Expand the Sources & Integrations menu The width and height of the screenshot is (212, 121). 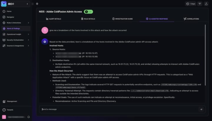[x=28, y=46]
